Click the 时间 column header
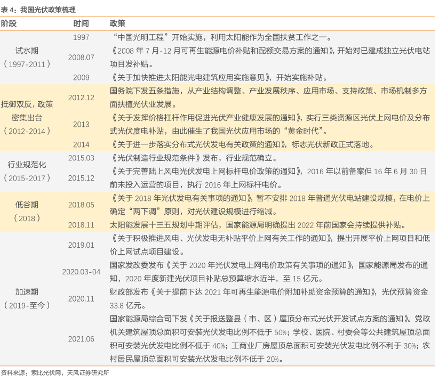The image size is (439, 382). 81,24
